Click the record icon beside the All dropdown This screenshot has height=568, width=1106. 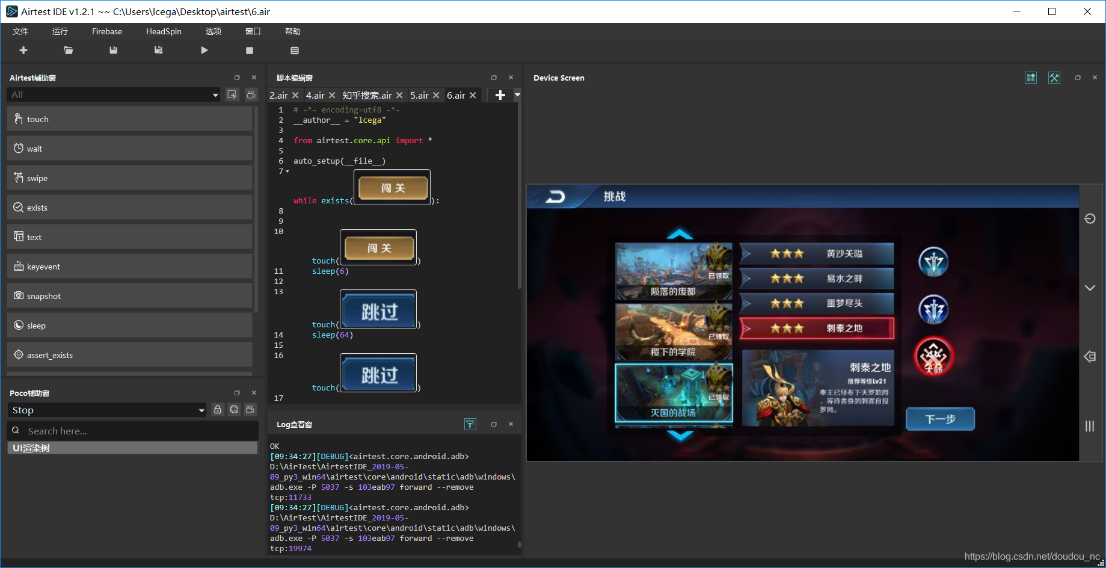[x=232, y=94]
